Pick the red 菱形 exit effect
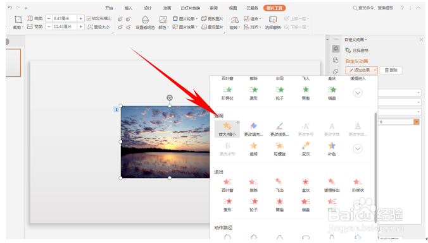This screenshot has width=428, height=243. tap(227, 204)
